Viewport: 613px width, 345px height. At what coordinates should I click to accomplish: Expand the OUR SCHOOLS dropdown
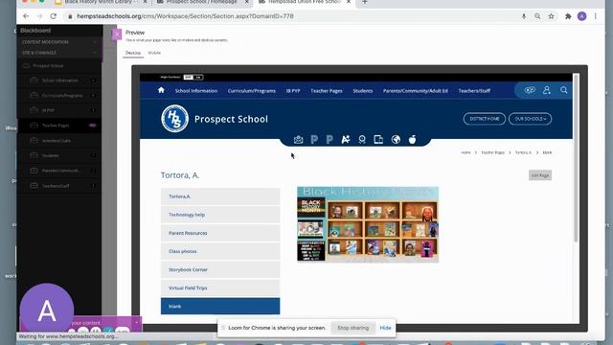[530, 119]
